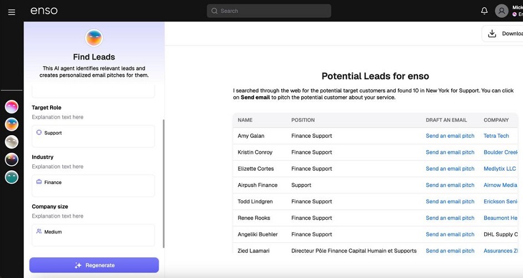Click Airpush Finance's Support position cell
This screenshot has width=523, height=278.
(x=301, y=185)
